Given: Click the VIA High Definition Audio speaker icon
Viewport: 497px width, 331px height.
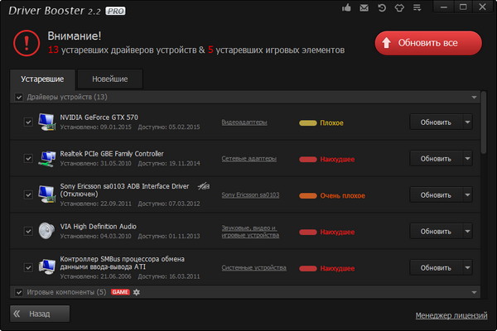Looking at the screenshot, I should [x=46, y=231].
